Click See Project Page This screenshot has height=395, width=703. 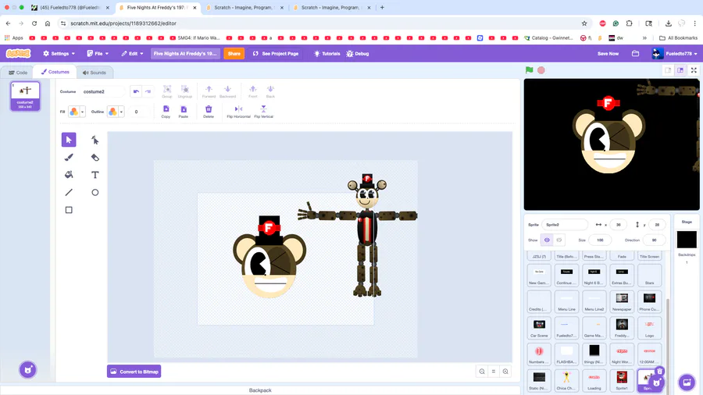tap(275, 53)
